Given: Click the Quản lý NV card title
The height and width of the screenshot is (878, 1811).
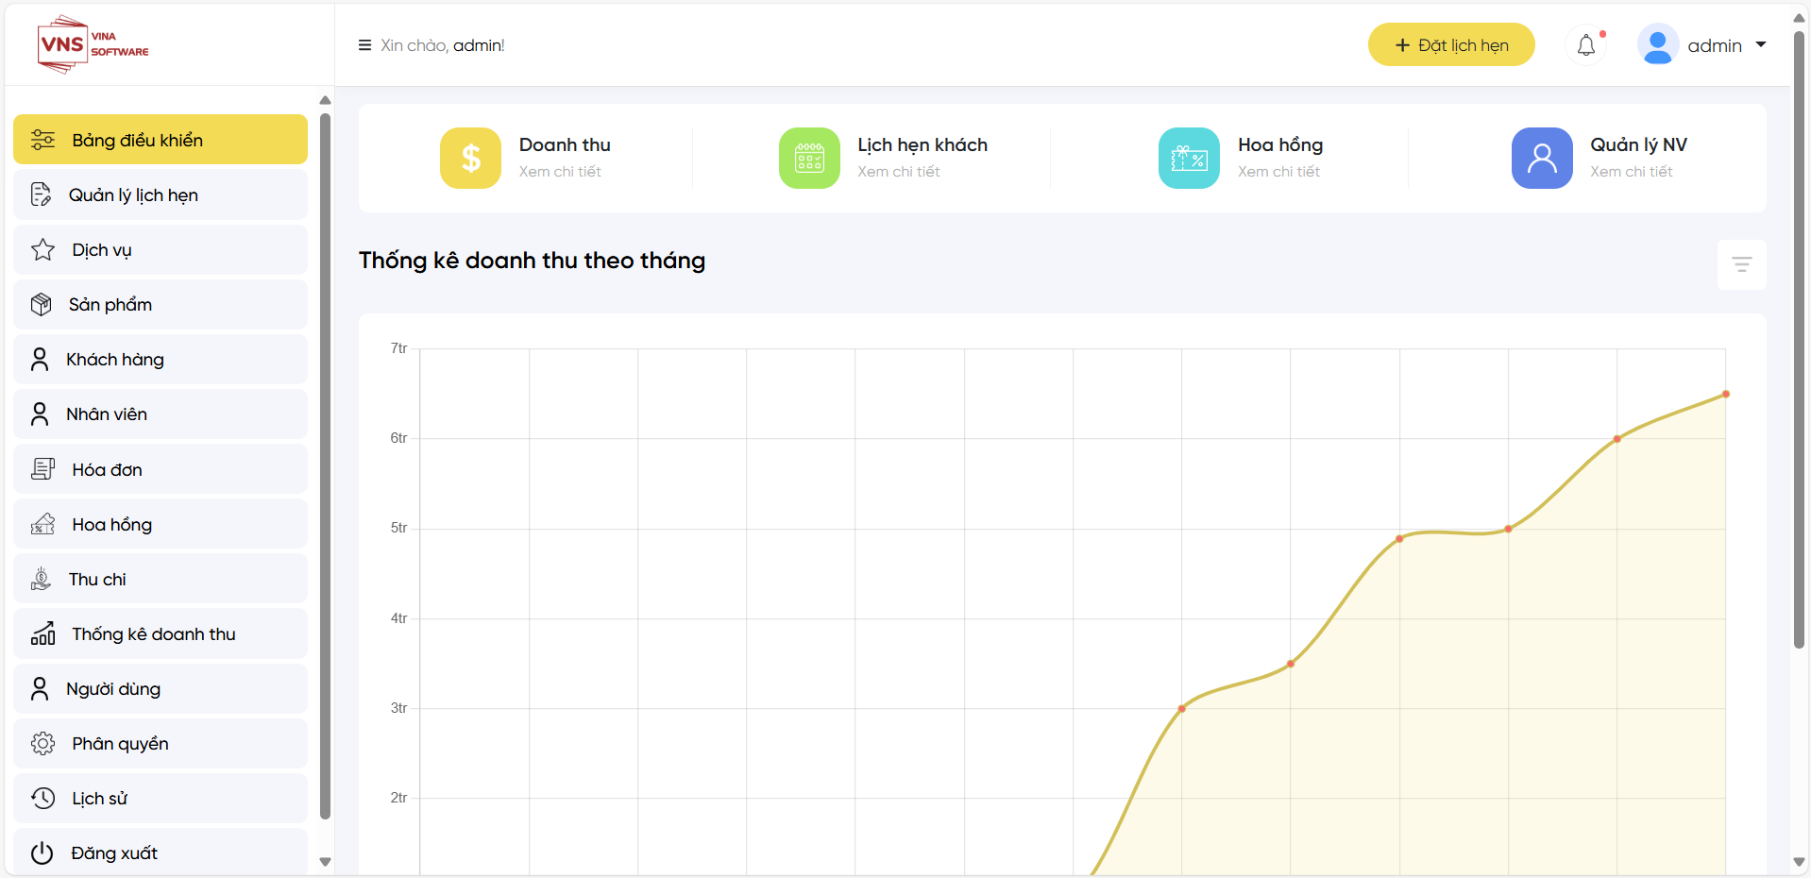Looking at the screenshot, I should coord(1638,144).
